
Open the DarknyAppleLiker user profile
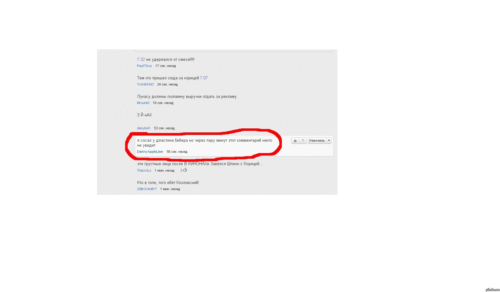(150, 152)
